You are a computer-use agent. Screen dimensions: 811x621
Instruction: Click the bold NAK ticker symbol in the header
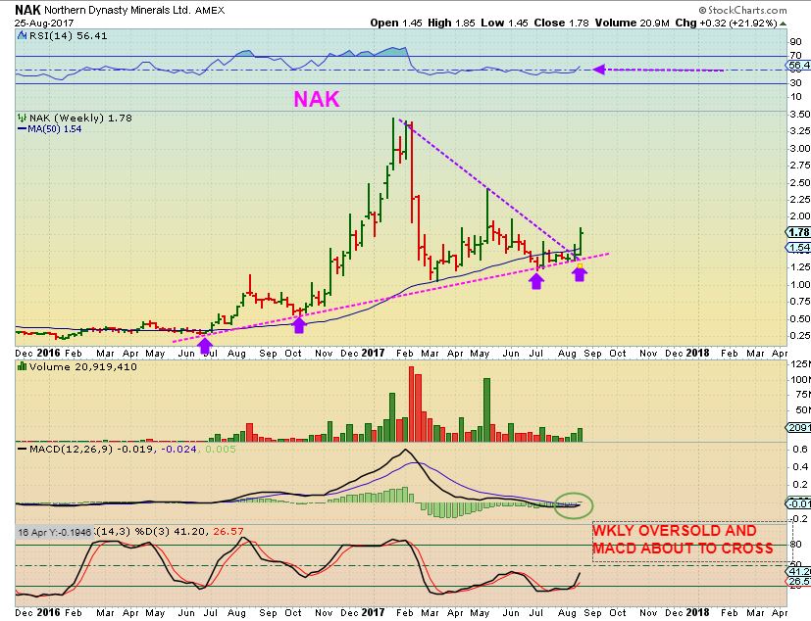click(x=27, y=10)
